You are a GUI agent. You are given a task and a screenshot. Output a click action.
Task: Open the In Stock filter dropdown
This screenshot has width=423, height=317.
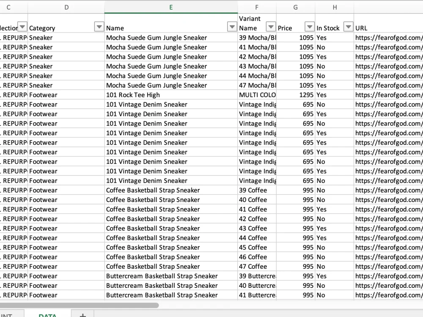348,27
